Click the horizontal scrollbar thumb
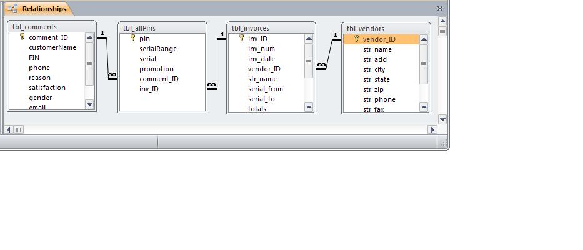 point(18,129)
